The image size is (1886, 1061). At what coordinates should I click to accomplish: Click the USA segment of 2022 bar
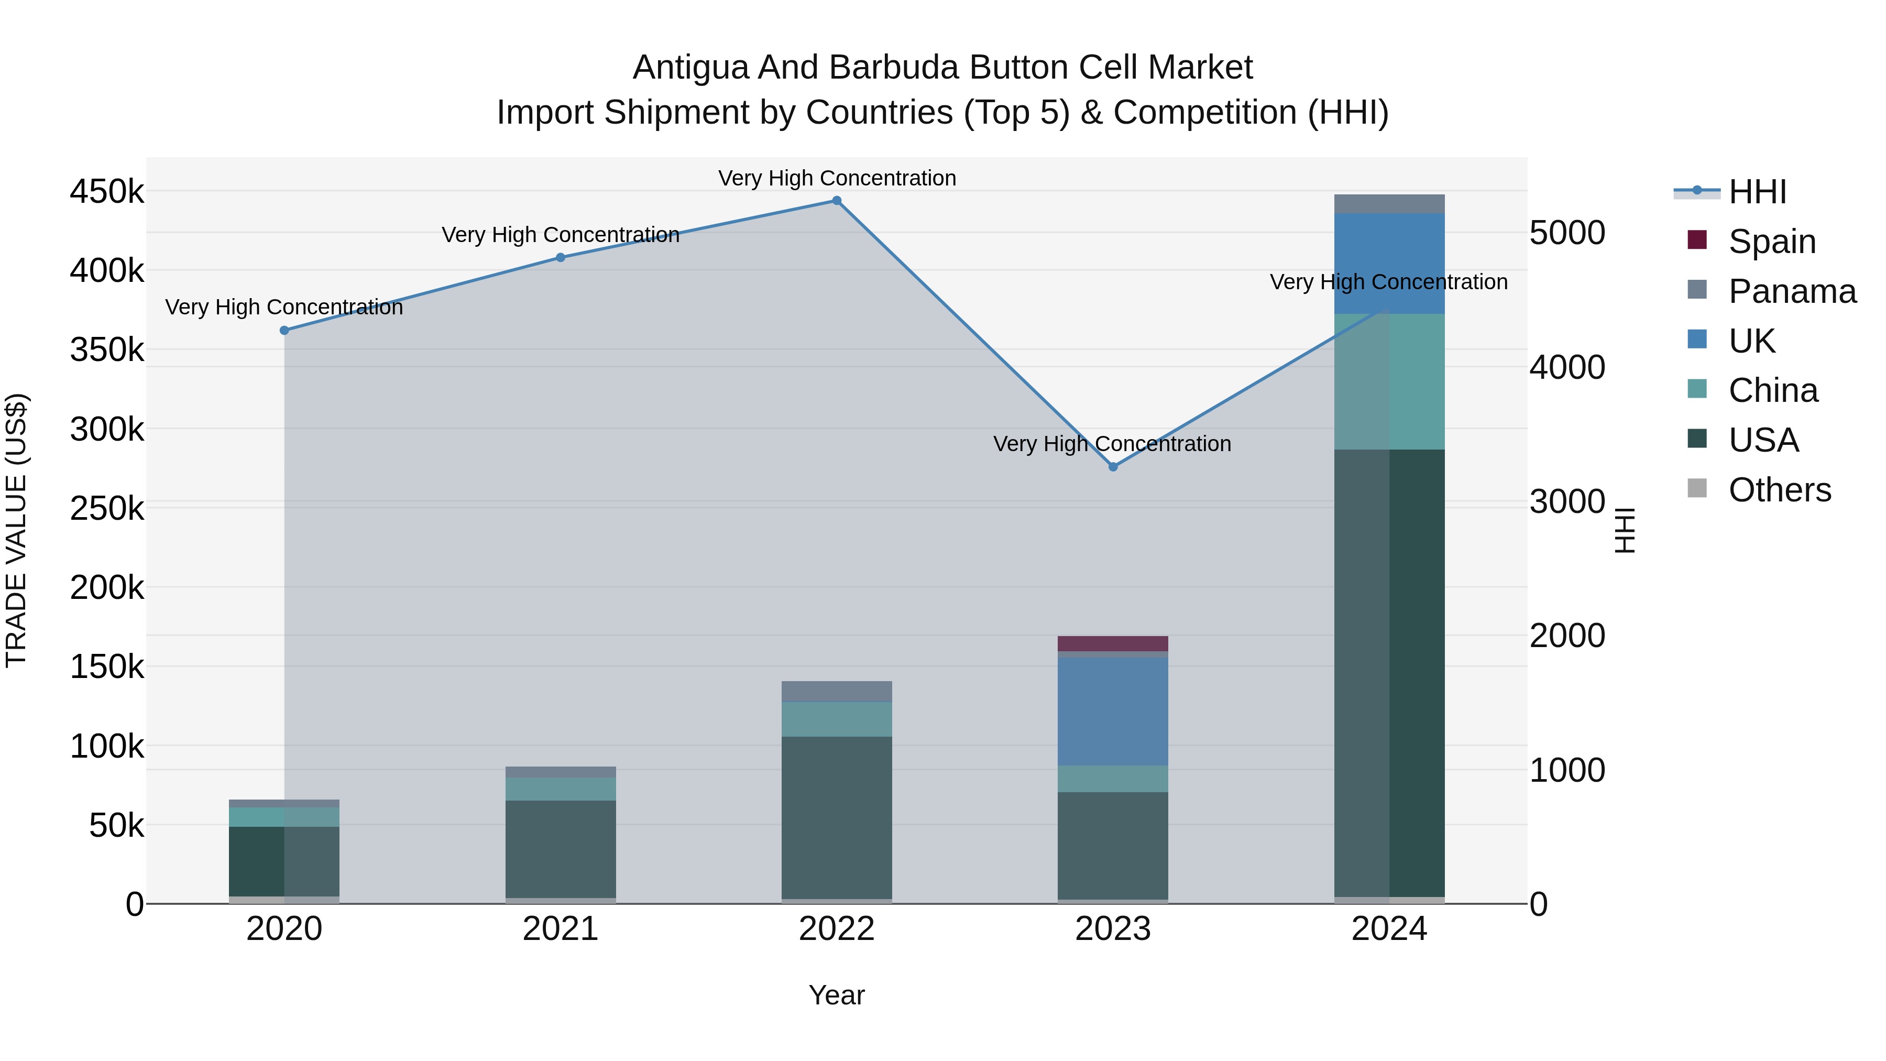point(837,817)
